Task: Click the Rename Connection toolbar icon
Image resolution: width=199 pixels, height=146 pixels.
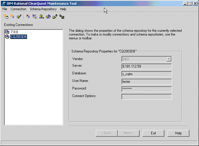Action: tap(35, 16)
